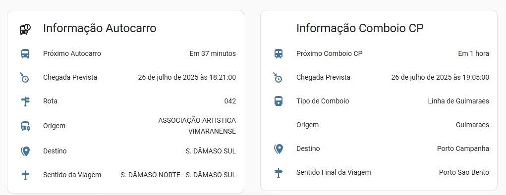
Task: Click the clock icon for train Chegada Prevista
Action: click(x=278, y=77)
